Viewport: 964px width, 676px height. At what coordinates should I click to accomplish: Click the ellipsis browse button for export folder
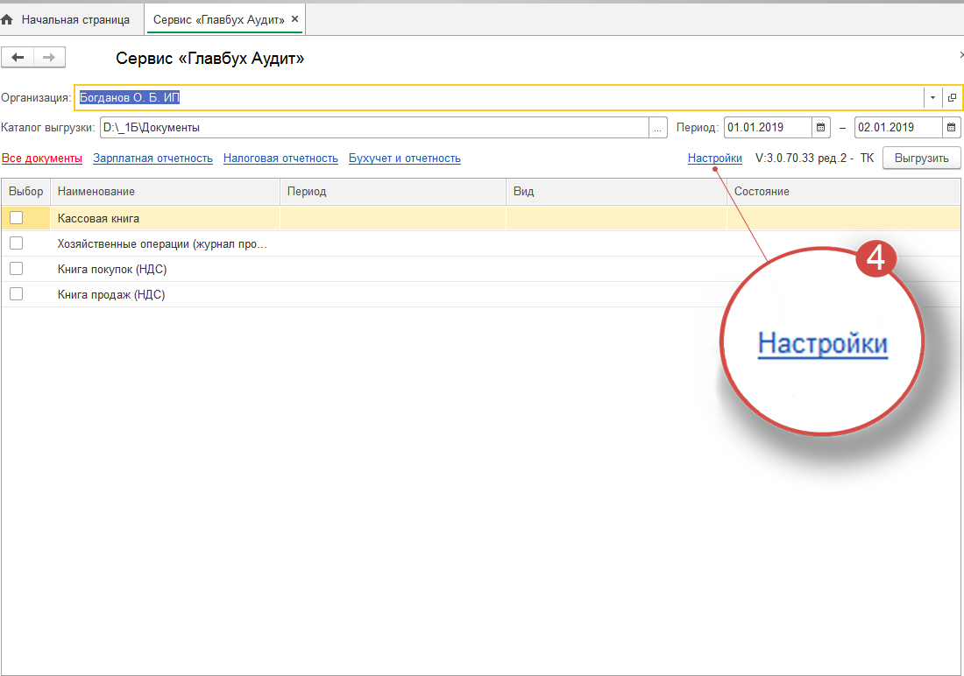pyautogui.click(x=657, y=128)
